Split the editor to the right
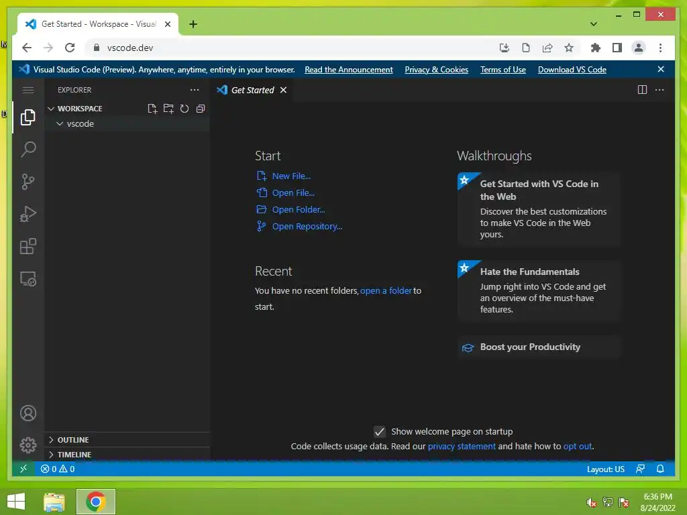Image resolution: width=687 pixels, height=515 pixels. point(642,90)
